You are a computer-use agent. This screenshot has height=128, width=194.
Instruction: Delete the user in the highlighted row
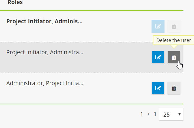tap(174, 57)
